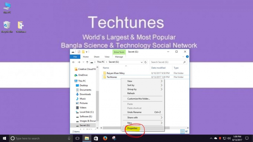
Task: Open the Manage tab under Drive Tools
Action: (x=119, y=57)
